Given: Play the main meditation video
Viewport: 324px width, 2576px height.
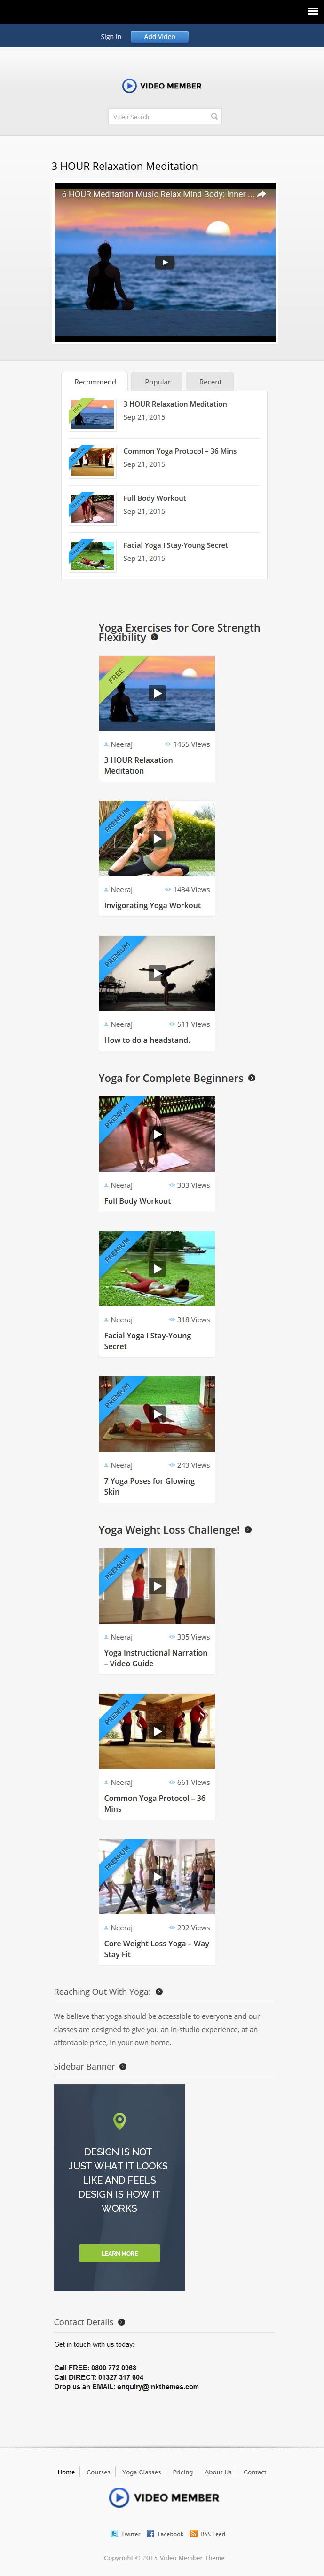Looking at the screenshot, I should pyautogui.click(x=165, y=263).
